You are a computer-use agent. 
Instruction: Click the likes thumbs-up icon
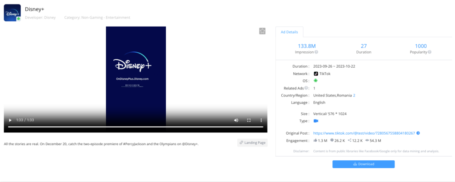315,141
